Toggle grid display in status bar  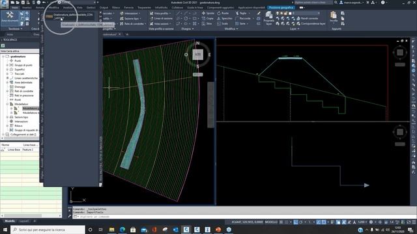tap(281, 222)
